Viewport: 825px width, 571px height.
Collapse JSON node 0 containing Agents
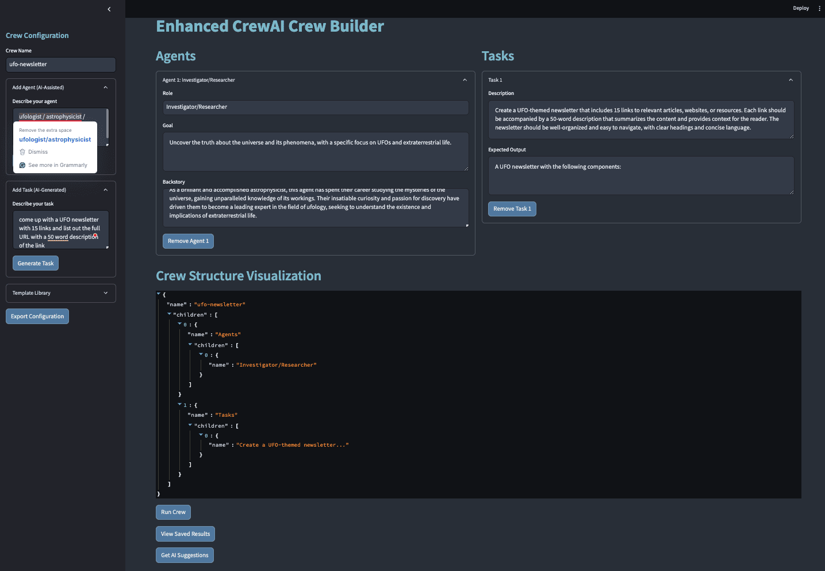click(179, 324)
